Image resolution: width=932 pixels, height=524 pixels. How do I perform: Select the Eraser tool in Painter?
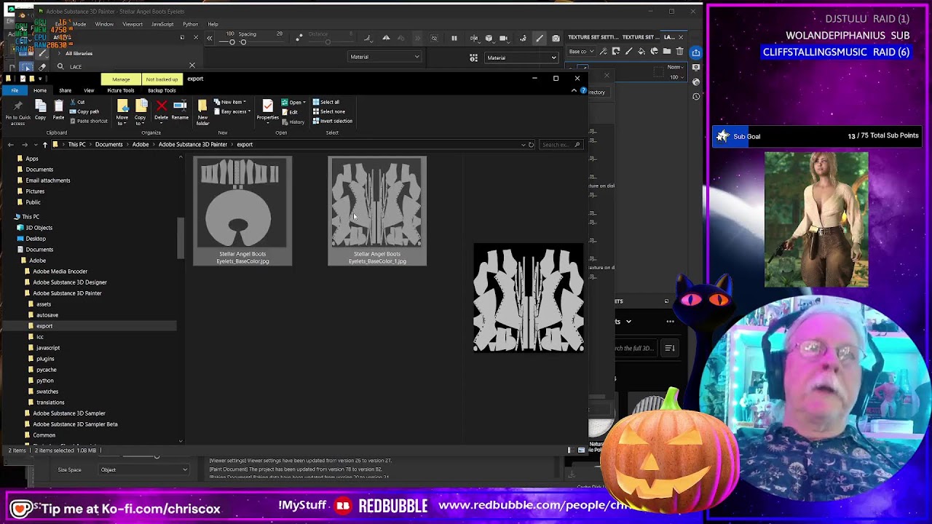[42, 66]
